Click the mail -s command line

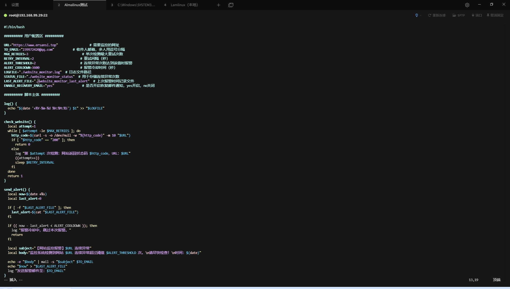click(50, 262)
